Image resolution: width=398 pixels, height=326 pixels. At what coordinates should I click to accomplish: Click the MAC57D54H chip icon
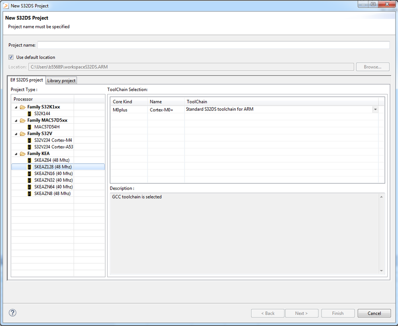coord(29,127)
